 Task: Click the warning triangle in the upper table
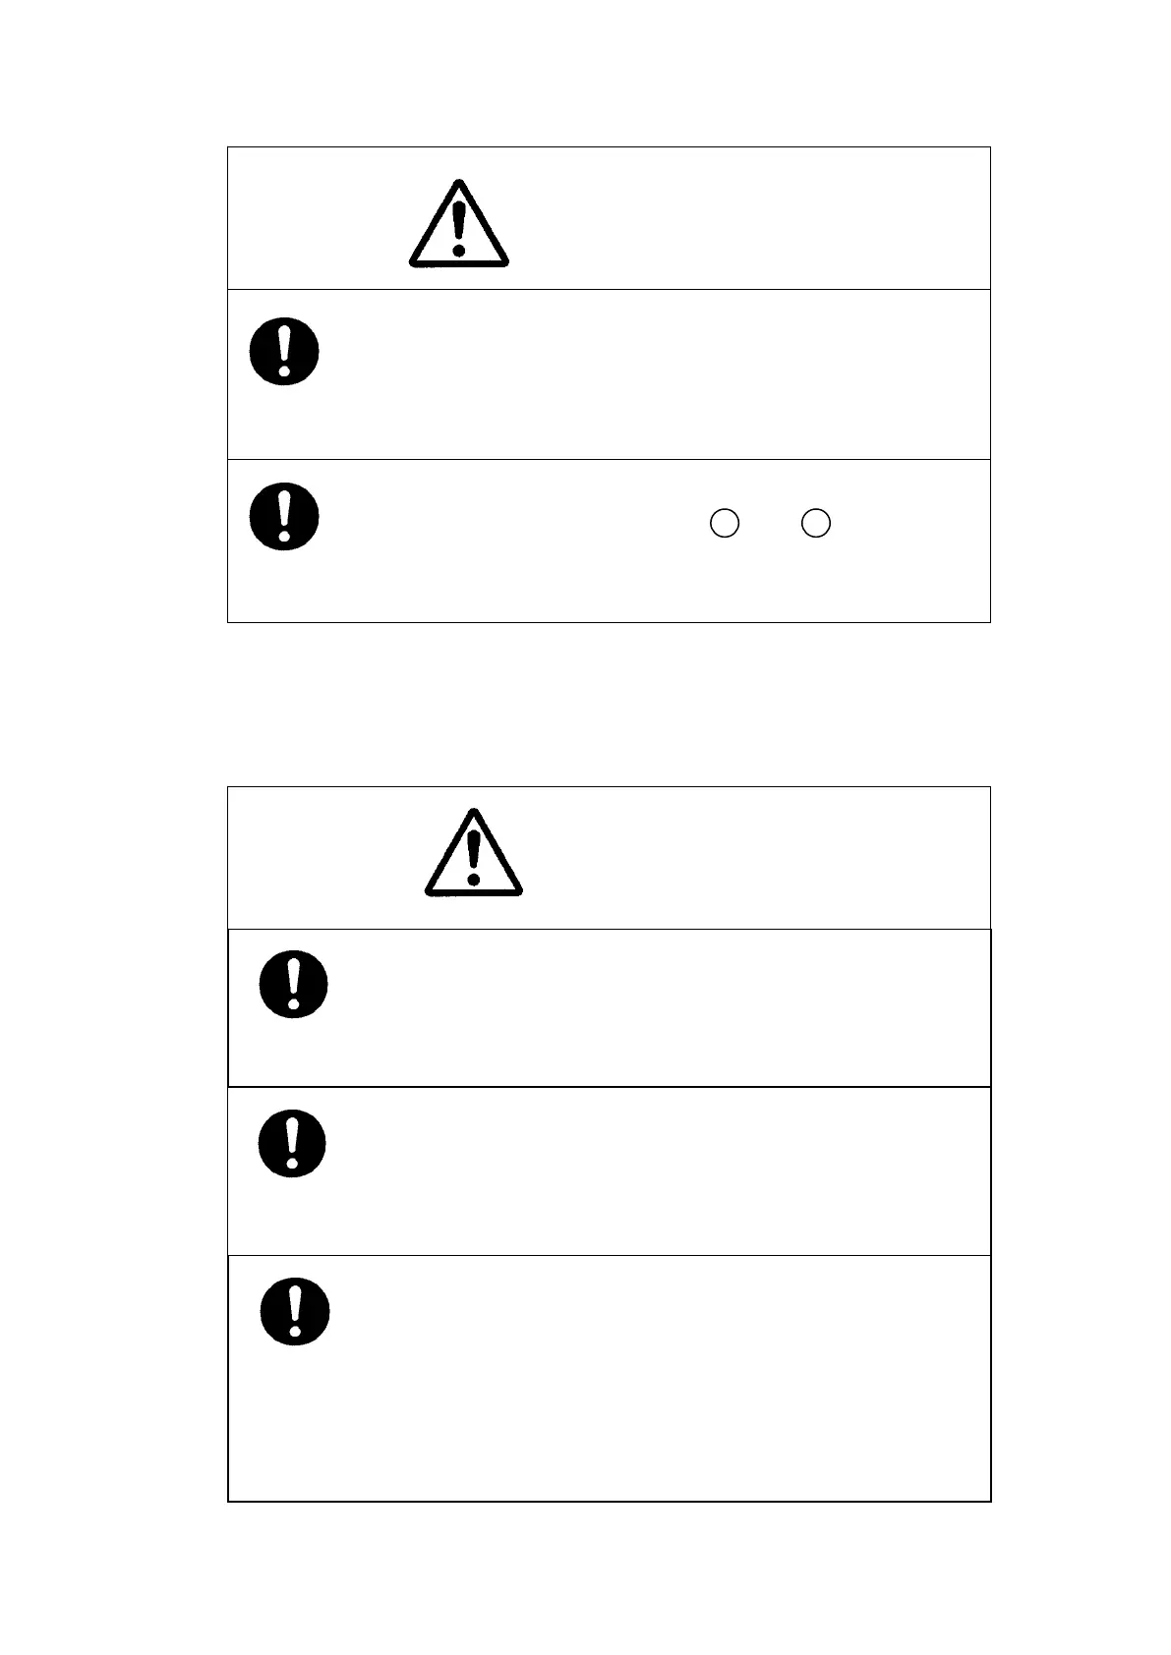pyautogui.click(x=459, y=223)
